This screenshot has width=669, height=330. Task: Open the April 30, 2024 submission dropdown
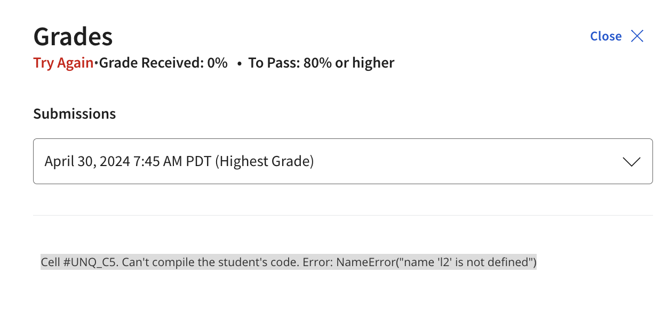coord(343,161)
